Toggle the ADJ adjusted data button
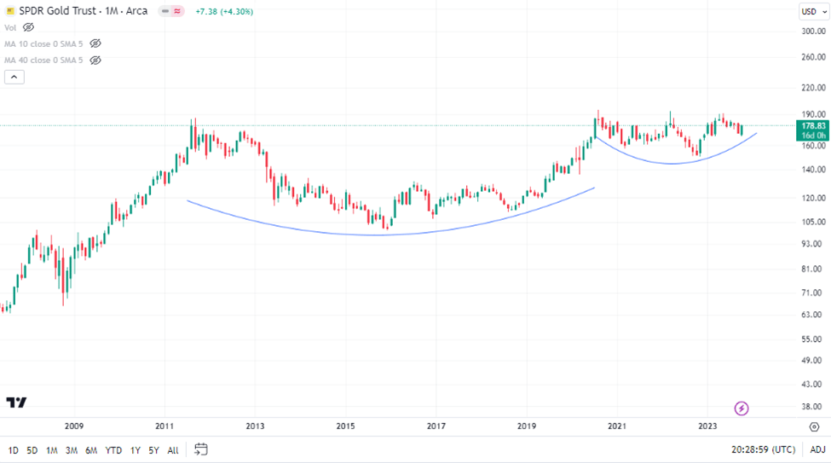 (817, 449)
